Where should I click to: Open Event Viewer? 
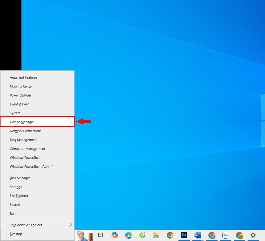19,104
